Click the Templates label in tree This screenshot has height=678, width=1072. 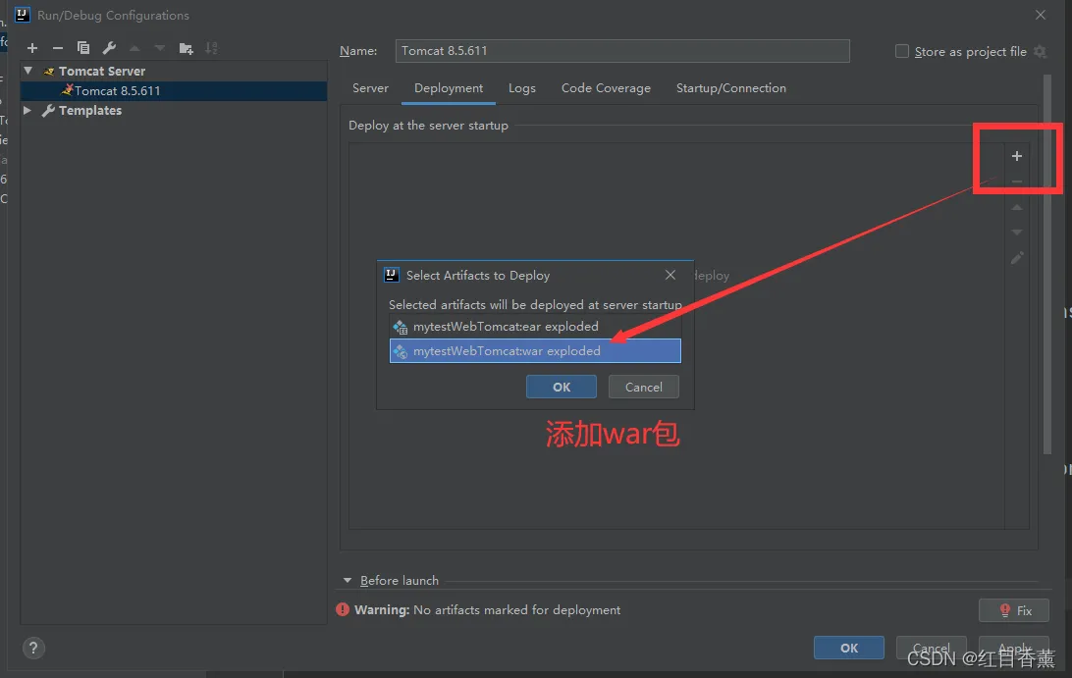pyautogui.click(x=90, y=111)
